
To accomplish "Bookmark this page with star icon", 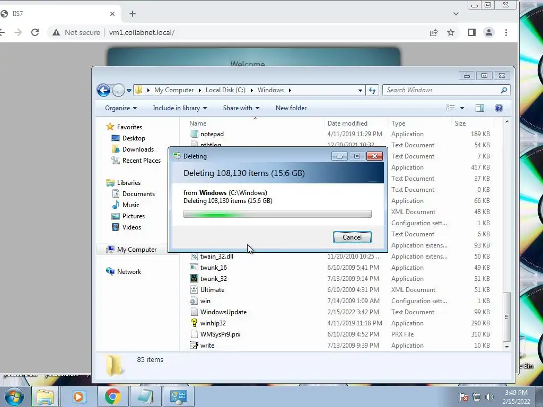I will (x=451, y=32).
